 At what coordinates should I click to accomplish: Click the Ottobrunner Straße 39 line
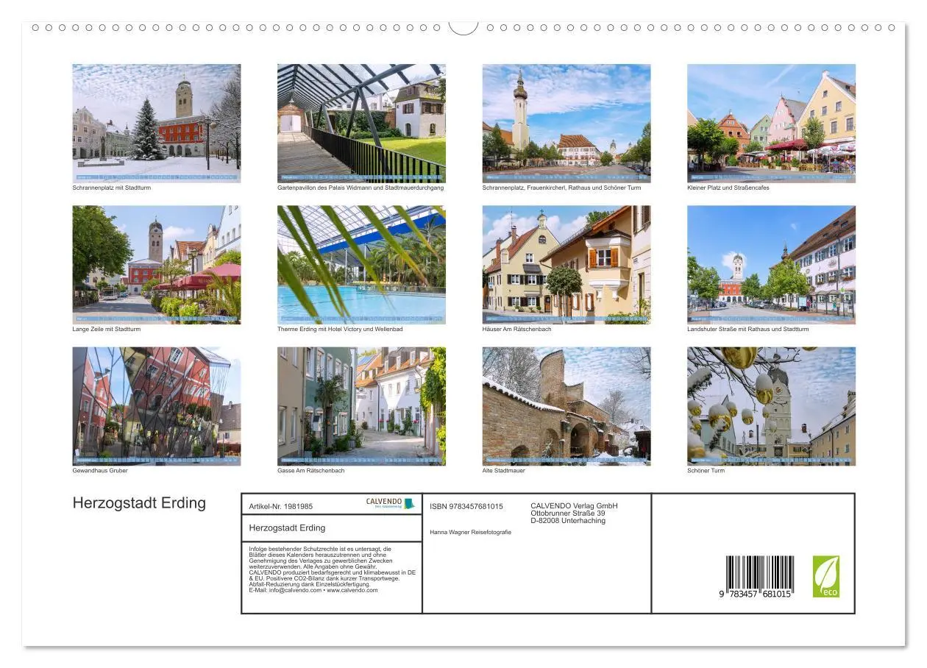tap(568, 513)
